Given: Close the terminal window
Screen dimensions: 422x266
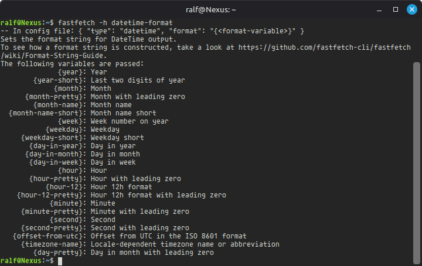Looking at the screenshot, I should click(x=412, y=10).
